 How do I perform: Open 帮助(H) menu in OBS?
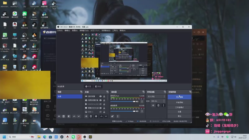[x=122, y=30]
